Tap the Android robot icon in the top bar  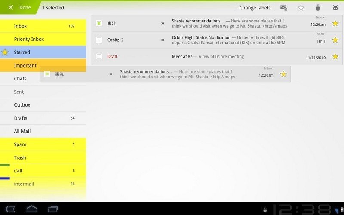pyautogui.click(x=335, y=8)
